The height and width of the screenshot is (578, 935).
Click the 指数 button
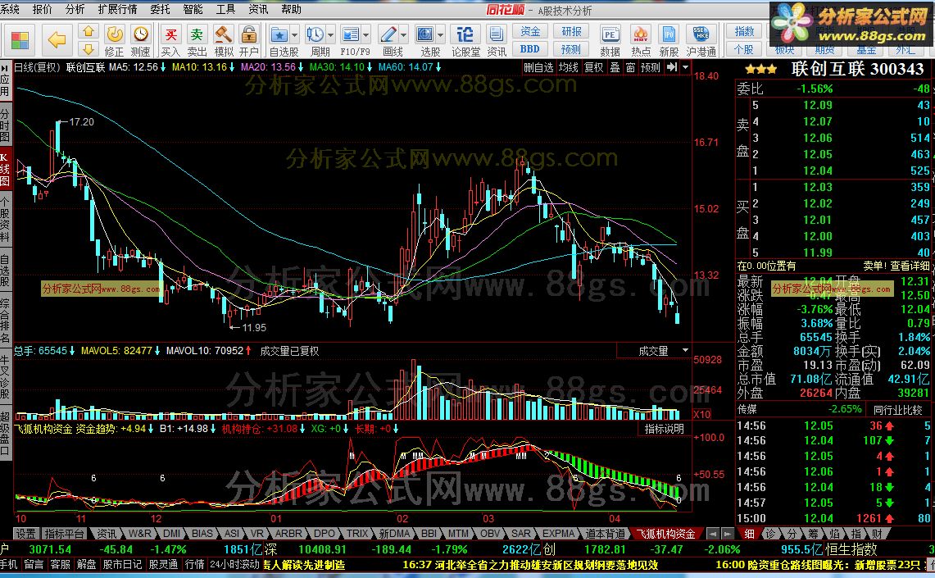pos(744,32)
